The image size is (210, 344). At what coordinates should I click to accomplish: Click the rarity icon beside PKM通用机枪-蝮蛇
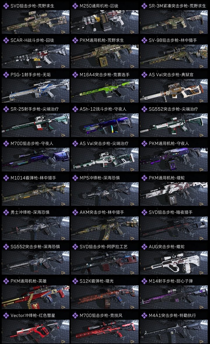pos(144,178)
